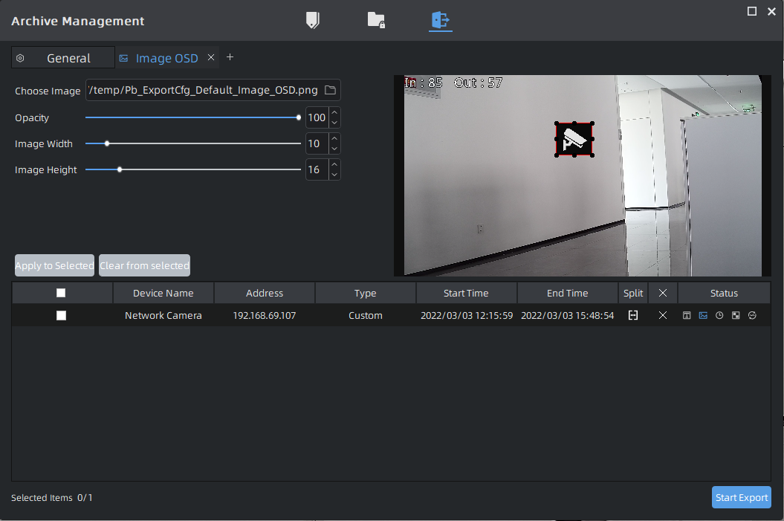Viewport: 784px width, 521px height.
Task: Click the Apply to Selected button
Action: (x=54, y=265)
